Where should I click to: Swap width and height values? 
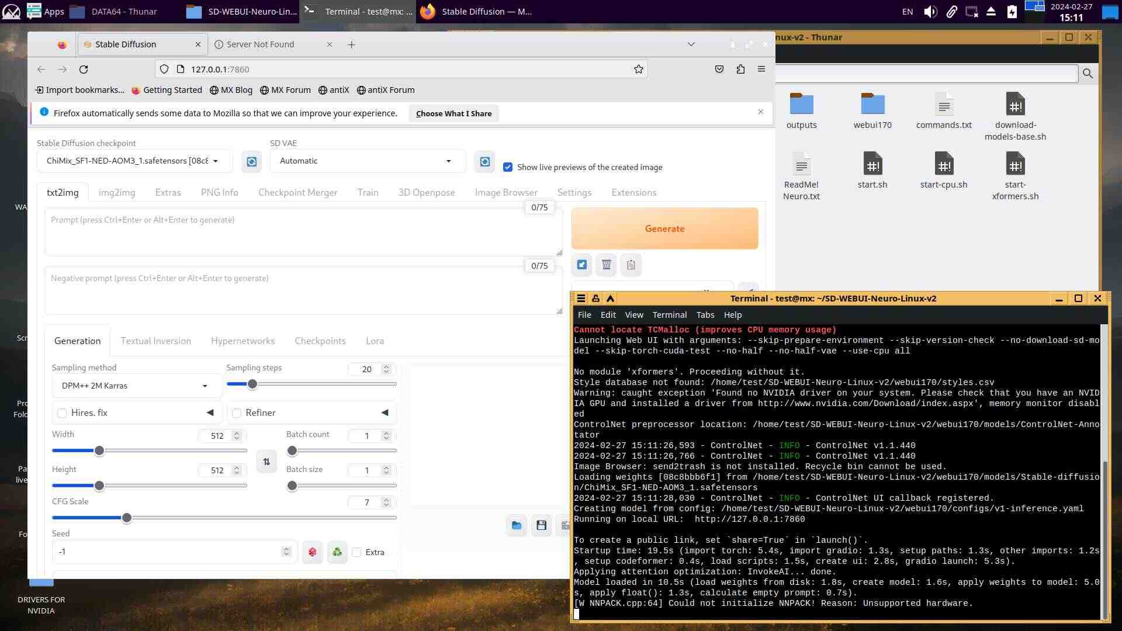tap(266, 462)
